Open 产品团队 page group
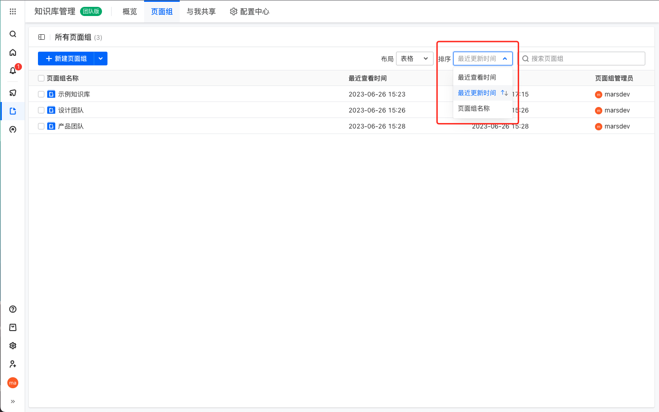The width and height of the screenshot is (659, 412). (x=71, y=126)
